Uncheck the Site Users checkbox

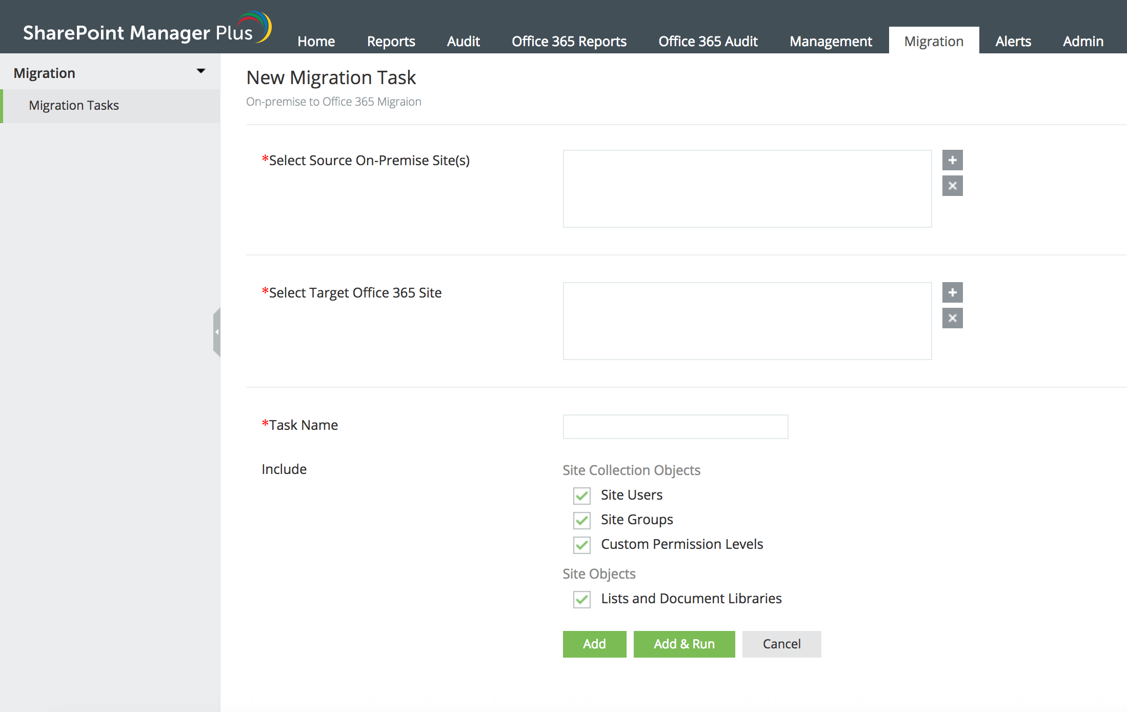[x=581, y=496]
